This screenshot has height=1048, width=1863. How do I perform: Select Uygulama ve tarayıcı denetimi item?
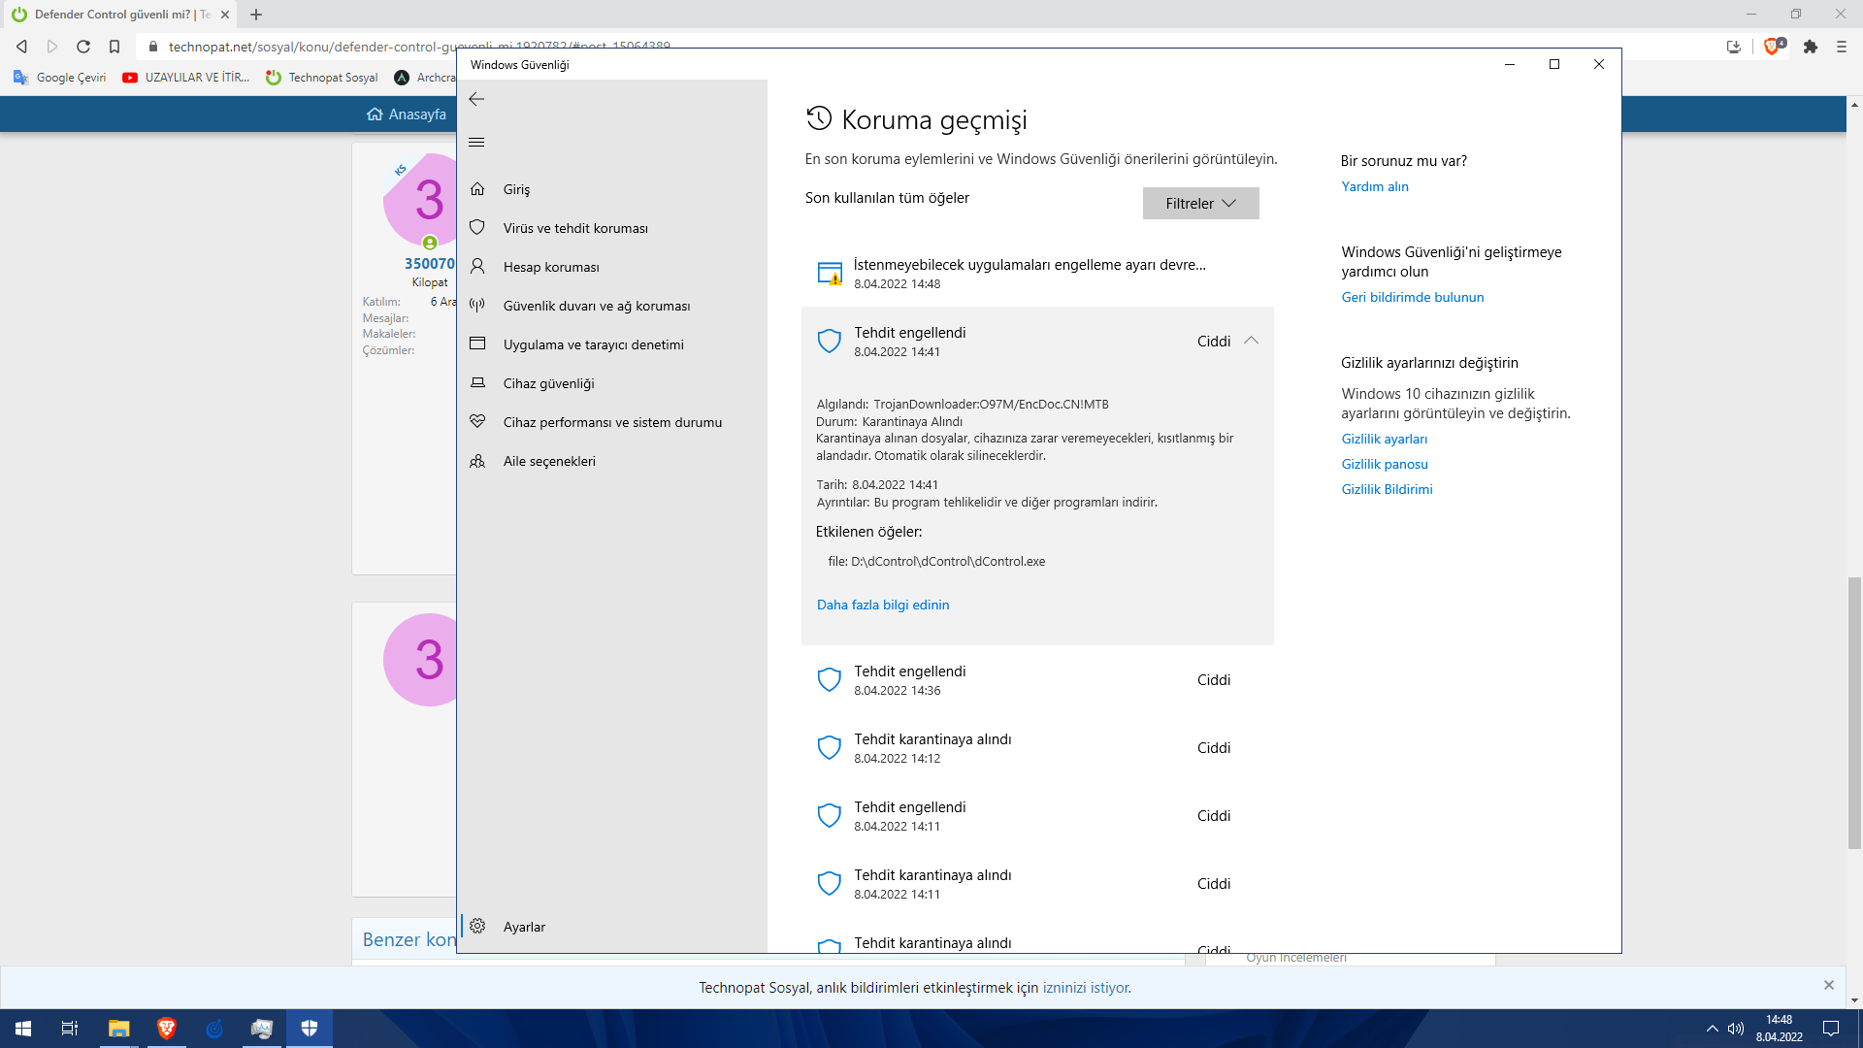[593, 344]
